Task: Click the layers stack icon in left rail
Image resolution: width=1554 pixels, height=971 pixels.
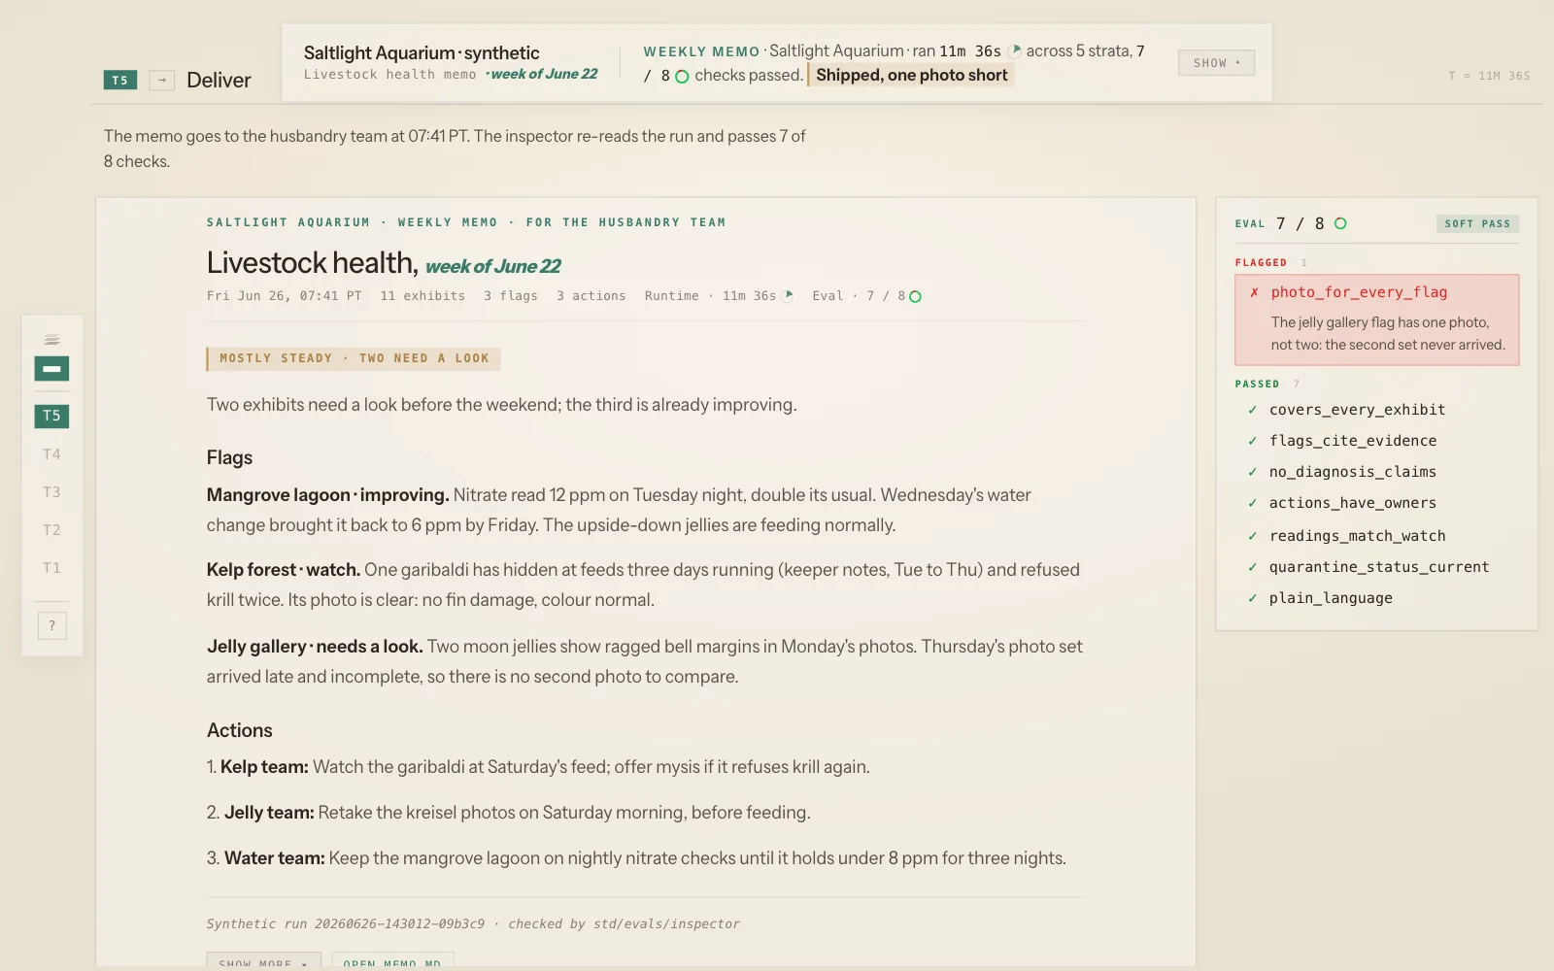Action: [x=51, y=340]
